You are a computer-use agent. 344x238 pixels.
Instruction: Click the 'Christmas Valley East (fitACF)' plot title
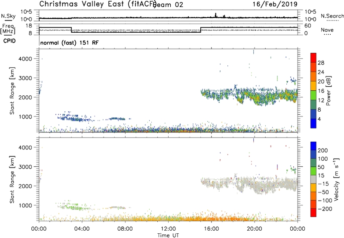pos(98,4)
